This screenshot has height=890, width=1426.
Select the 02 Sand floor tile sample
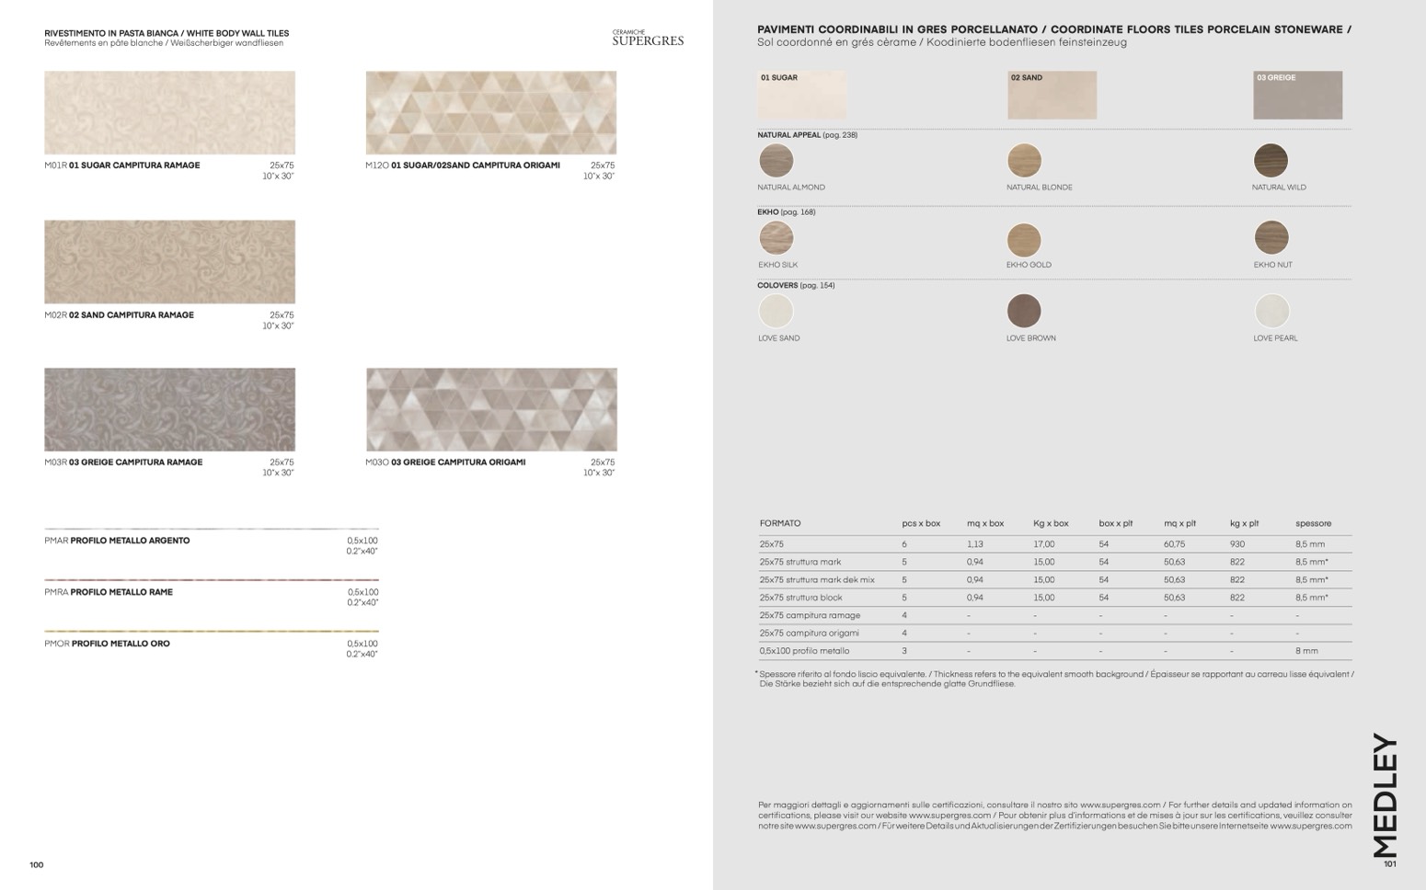1052,95
